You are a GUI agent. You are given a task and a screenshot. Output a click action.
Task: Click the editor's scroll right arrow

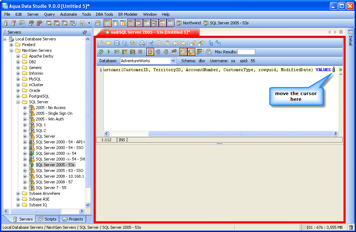(335, 133)
